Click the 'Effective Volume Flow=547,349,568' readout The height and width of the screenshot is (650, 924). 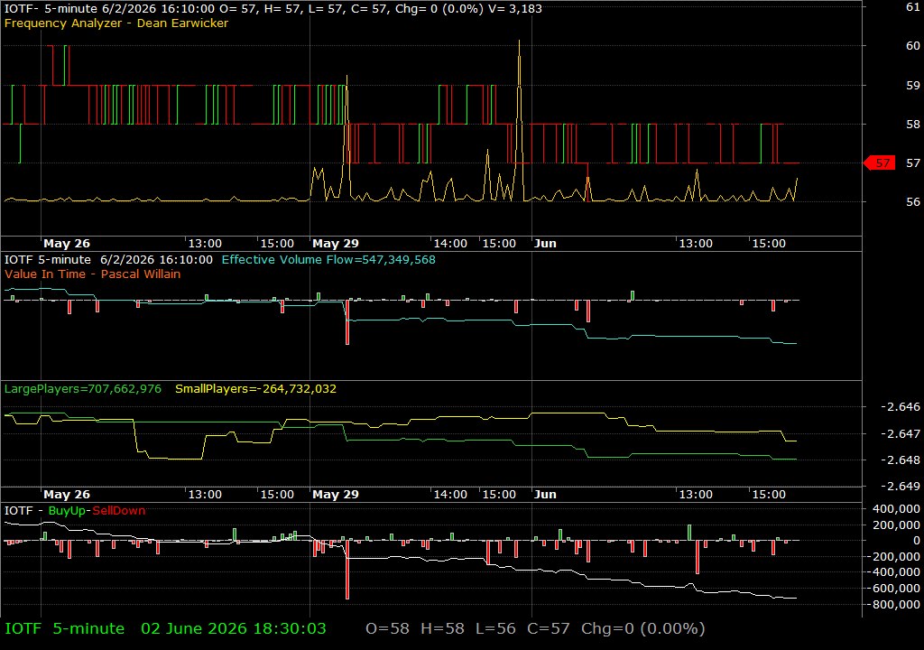328,259
